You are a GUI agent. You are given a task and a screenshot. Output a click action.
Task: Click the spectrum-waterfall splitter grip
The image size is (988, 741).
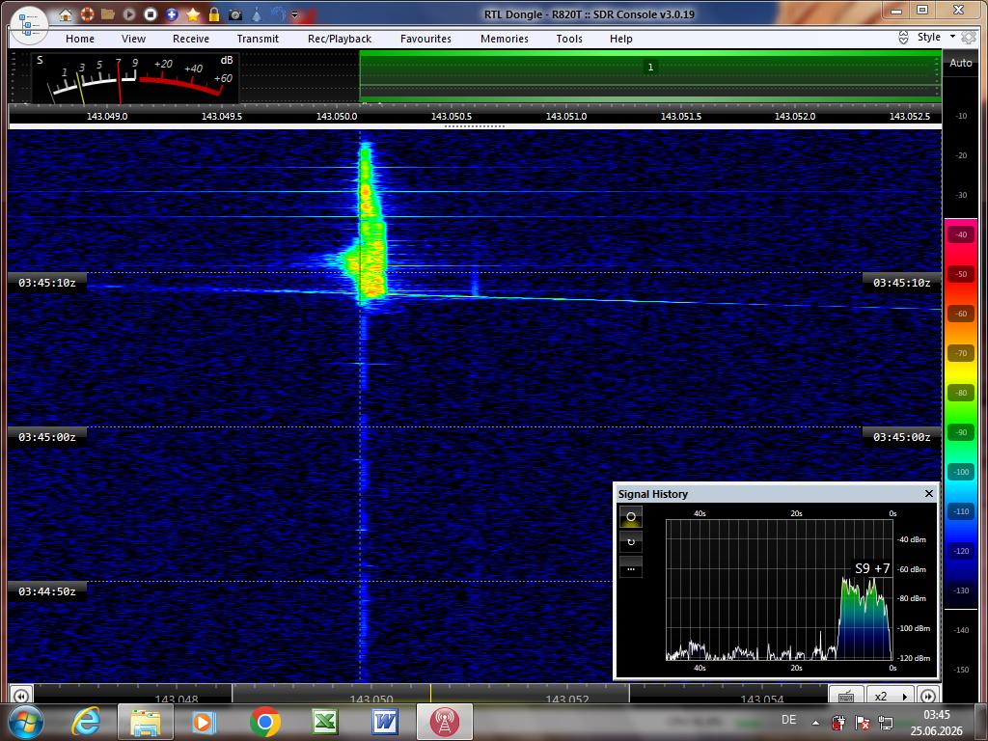pyautogui.click(x=475, y=126)
